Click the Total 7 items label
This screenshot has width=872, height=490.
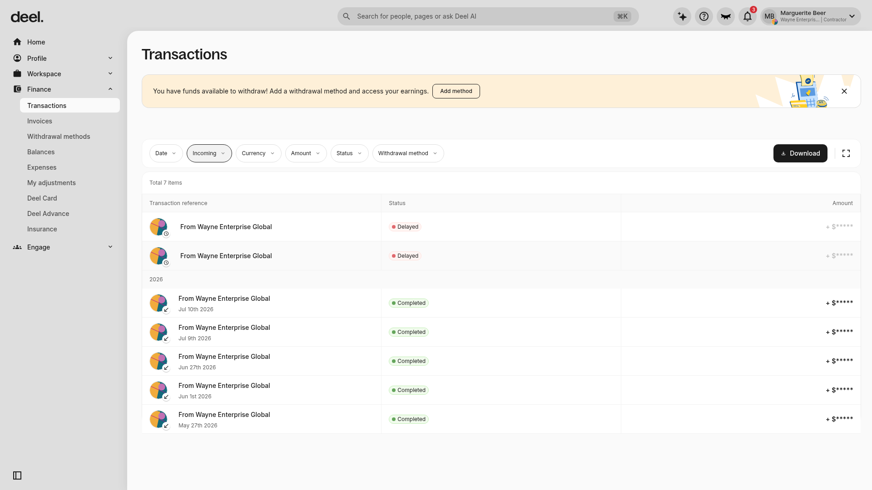[x=166, y=183]
